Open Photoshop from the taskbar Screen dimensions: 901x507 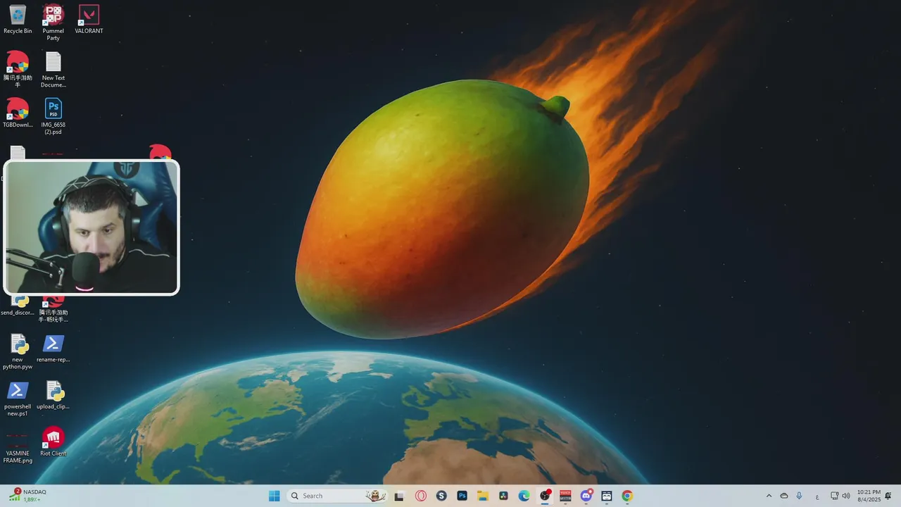pyautogui.click(x=462, y=496)
